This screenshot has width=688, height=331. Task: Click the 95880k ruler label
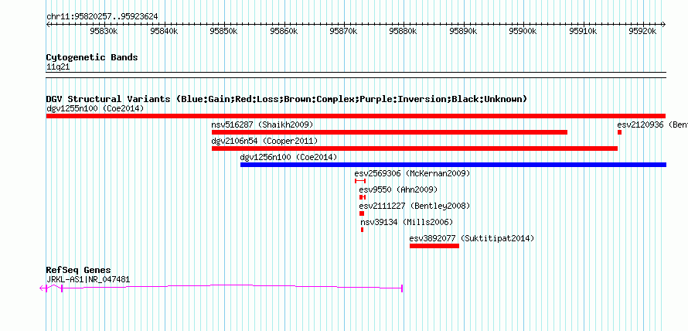404,31
